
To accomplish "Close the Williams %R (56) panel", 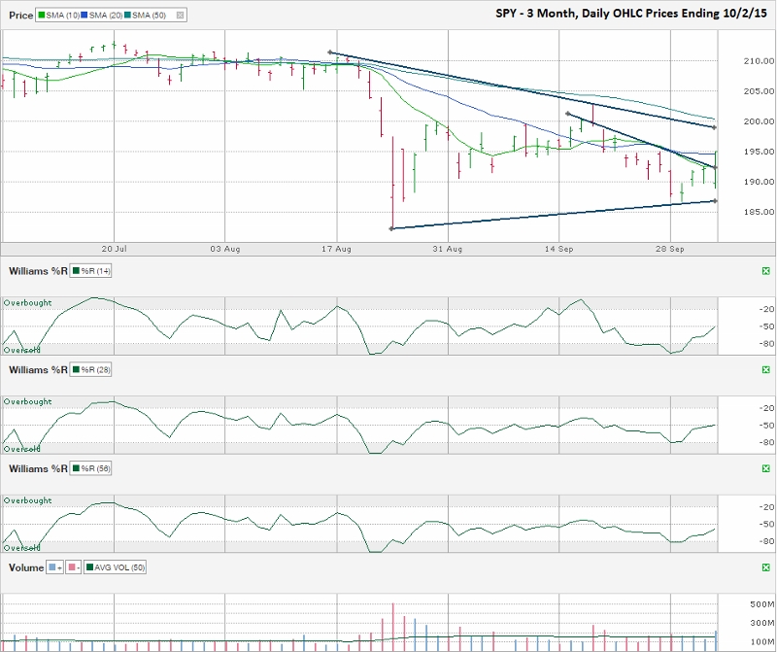I will [766, 468].
